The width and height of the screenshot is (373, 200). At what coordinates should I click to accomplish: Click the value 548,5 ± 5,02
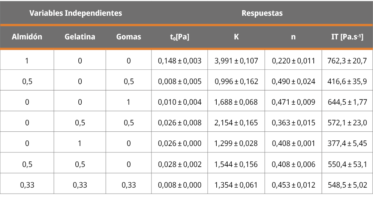point(347,185)
